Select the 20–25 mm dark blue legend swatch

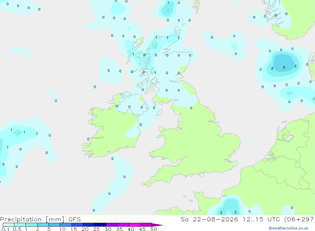(89, 225)
